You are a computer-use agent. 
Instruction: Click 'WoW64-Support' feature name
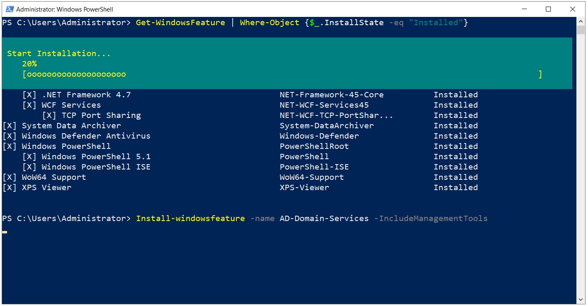(x=312, y=177)
